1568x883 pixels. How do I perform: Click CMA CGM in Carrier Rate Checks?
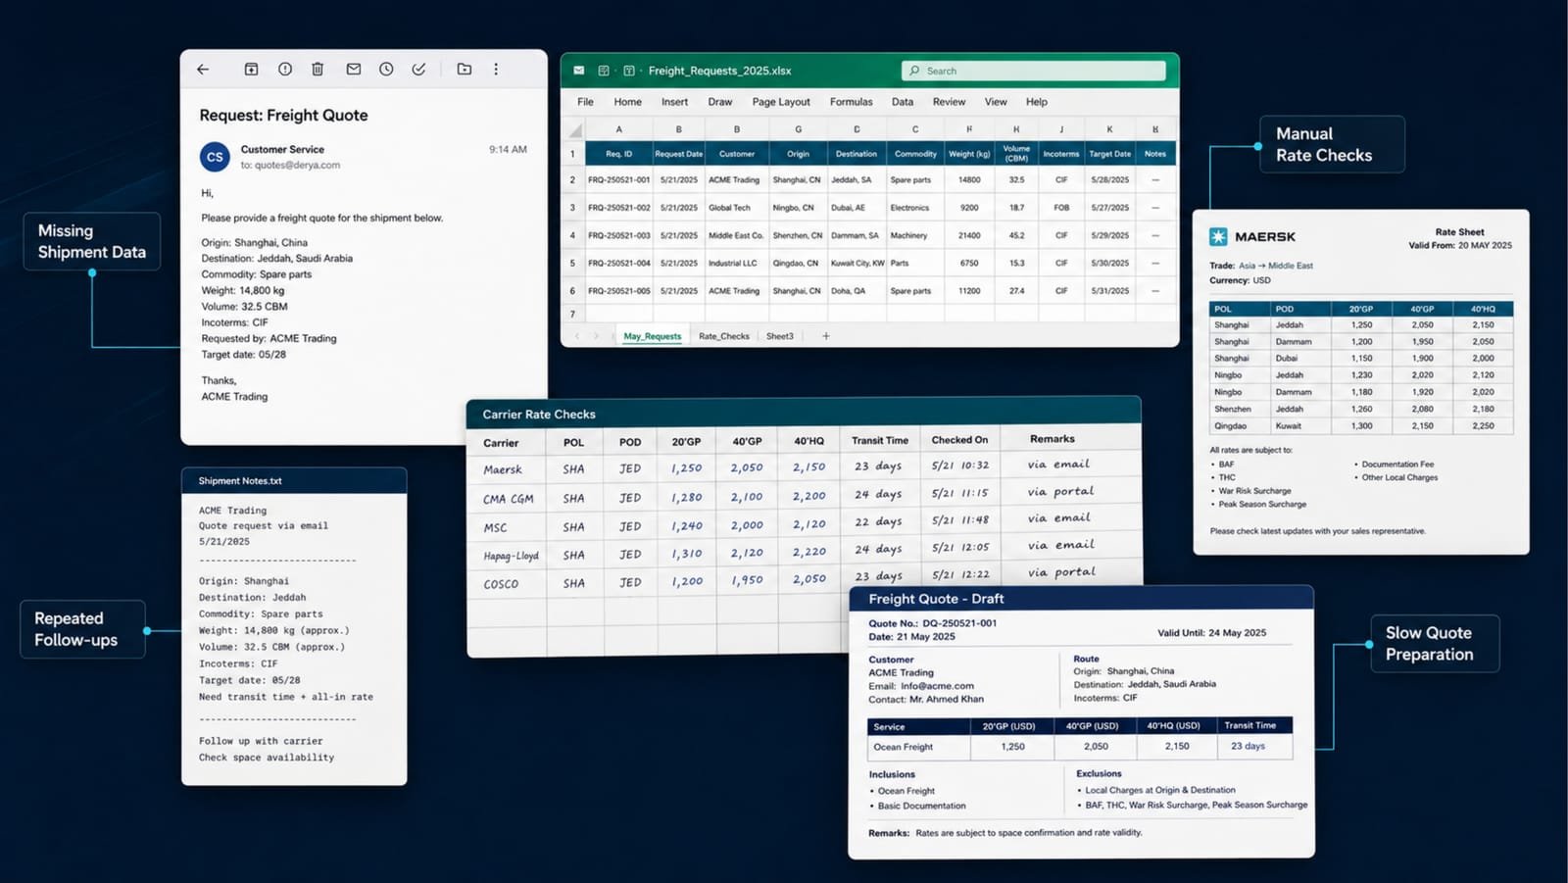(x=508, y=498)
